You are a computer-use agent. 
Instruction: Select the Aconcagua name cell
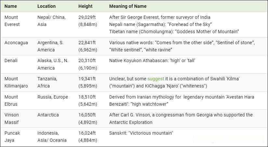(x=16, y=43)
